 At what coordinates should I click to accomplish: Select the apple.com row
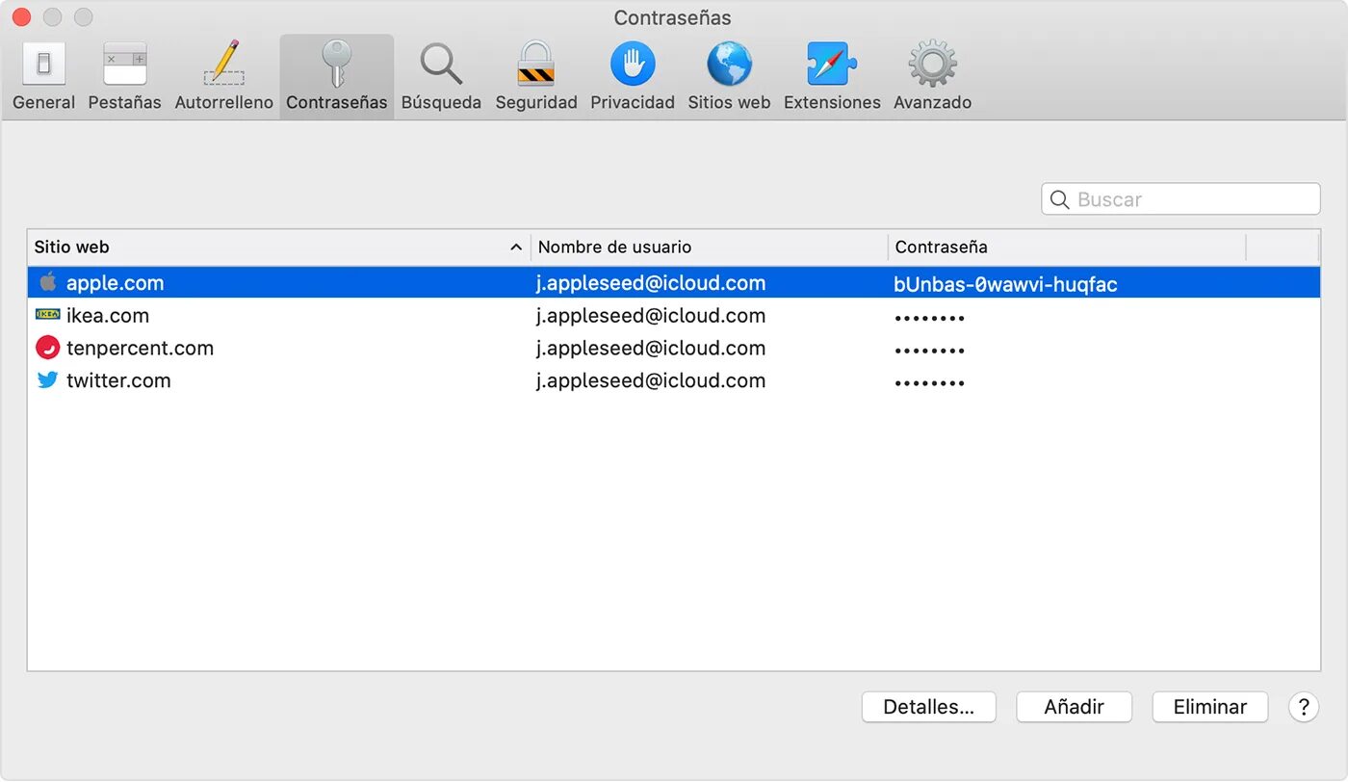click(674, 283)
